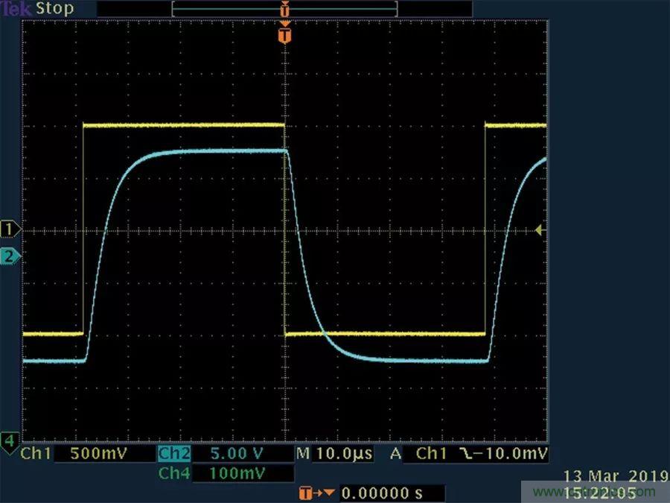Image resolution: width=670 pixels, height=503 pixels.
Task: Select the channel 4 ground reference marker
Action: click(10, 441)
